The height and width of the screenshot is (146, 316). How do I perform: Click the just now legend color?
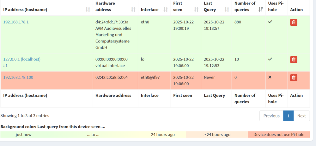click(24, 135)
